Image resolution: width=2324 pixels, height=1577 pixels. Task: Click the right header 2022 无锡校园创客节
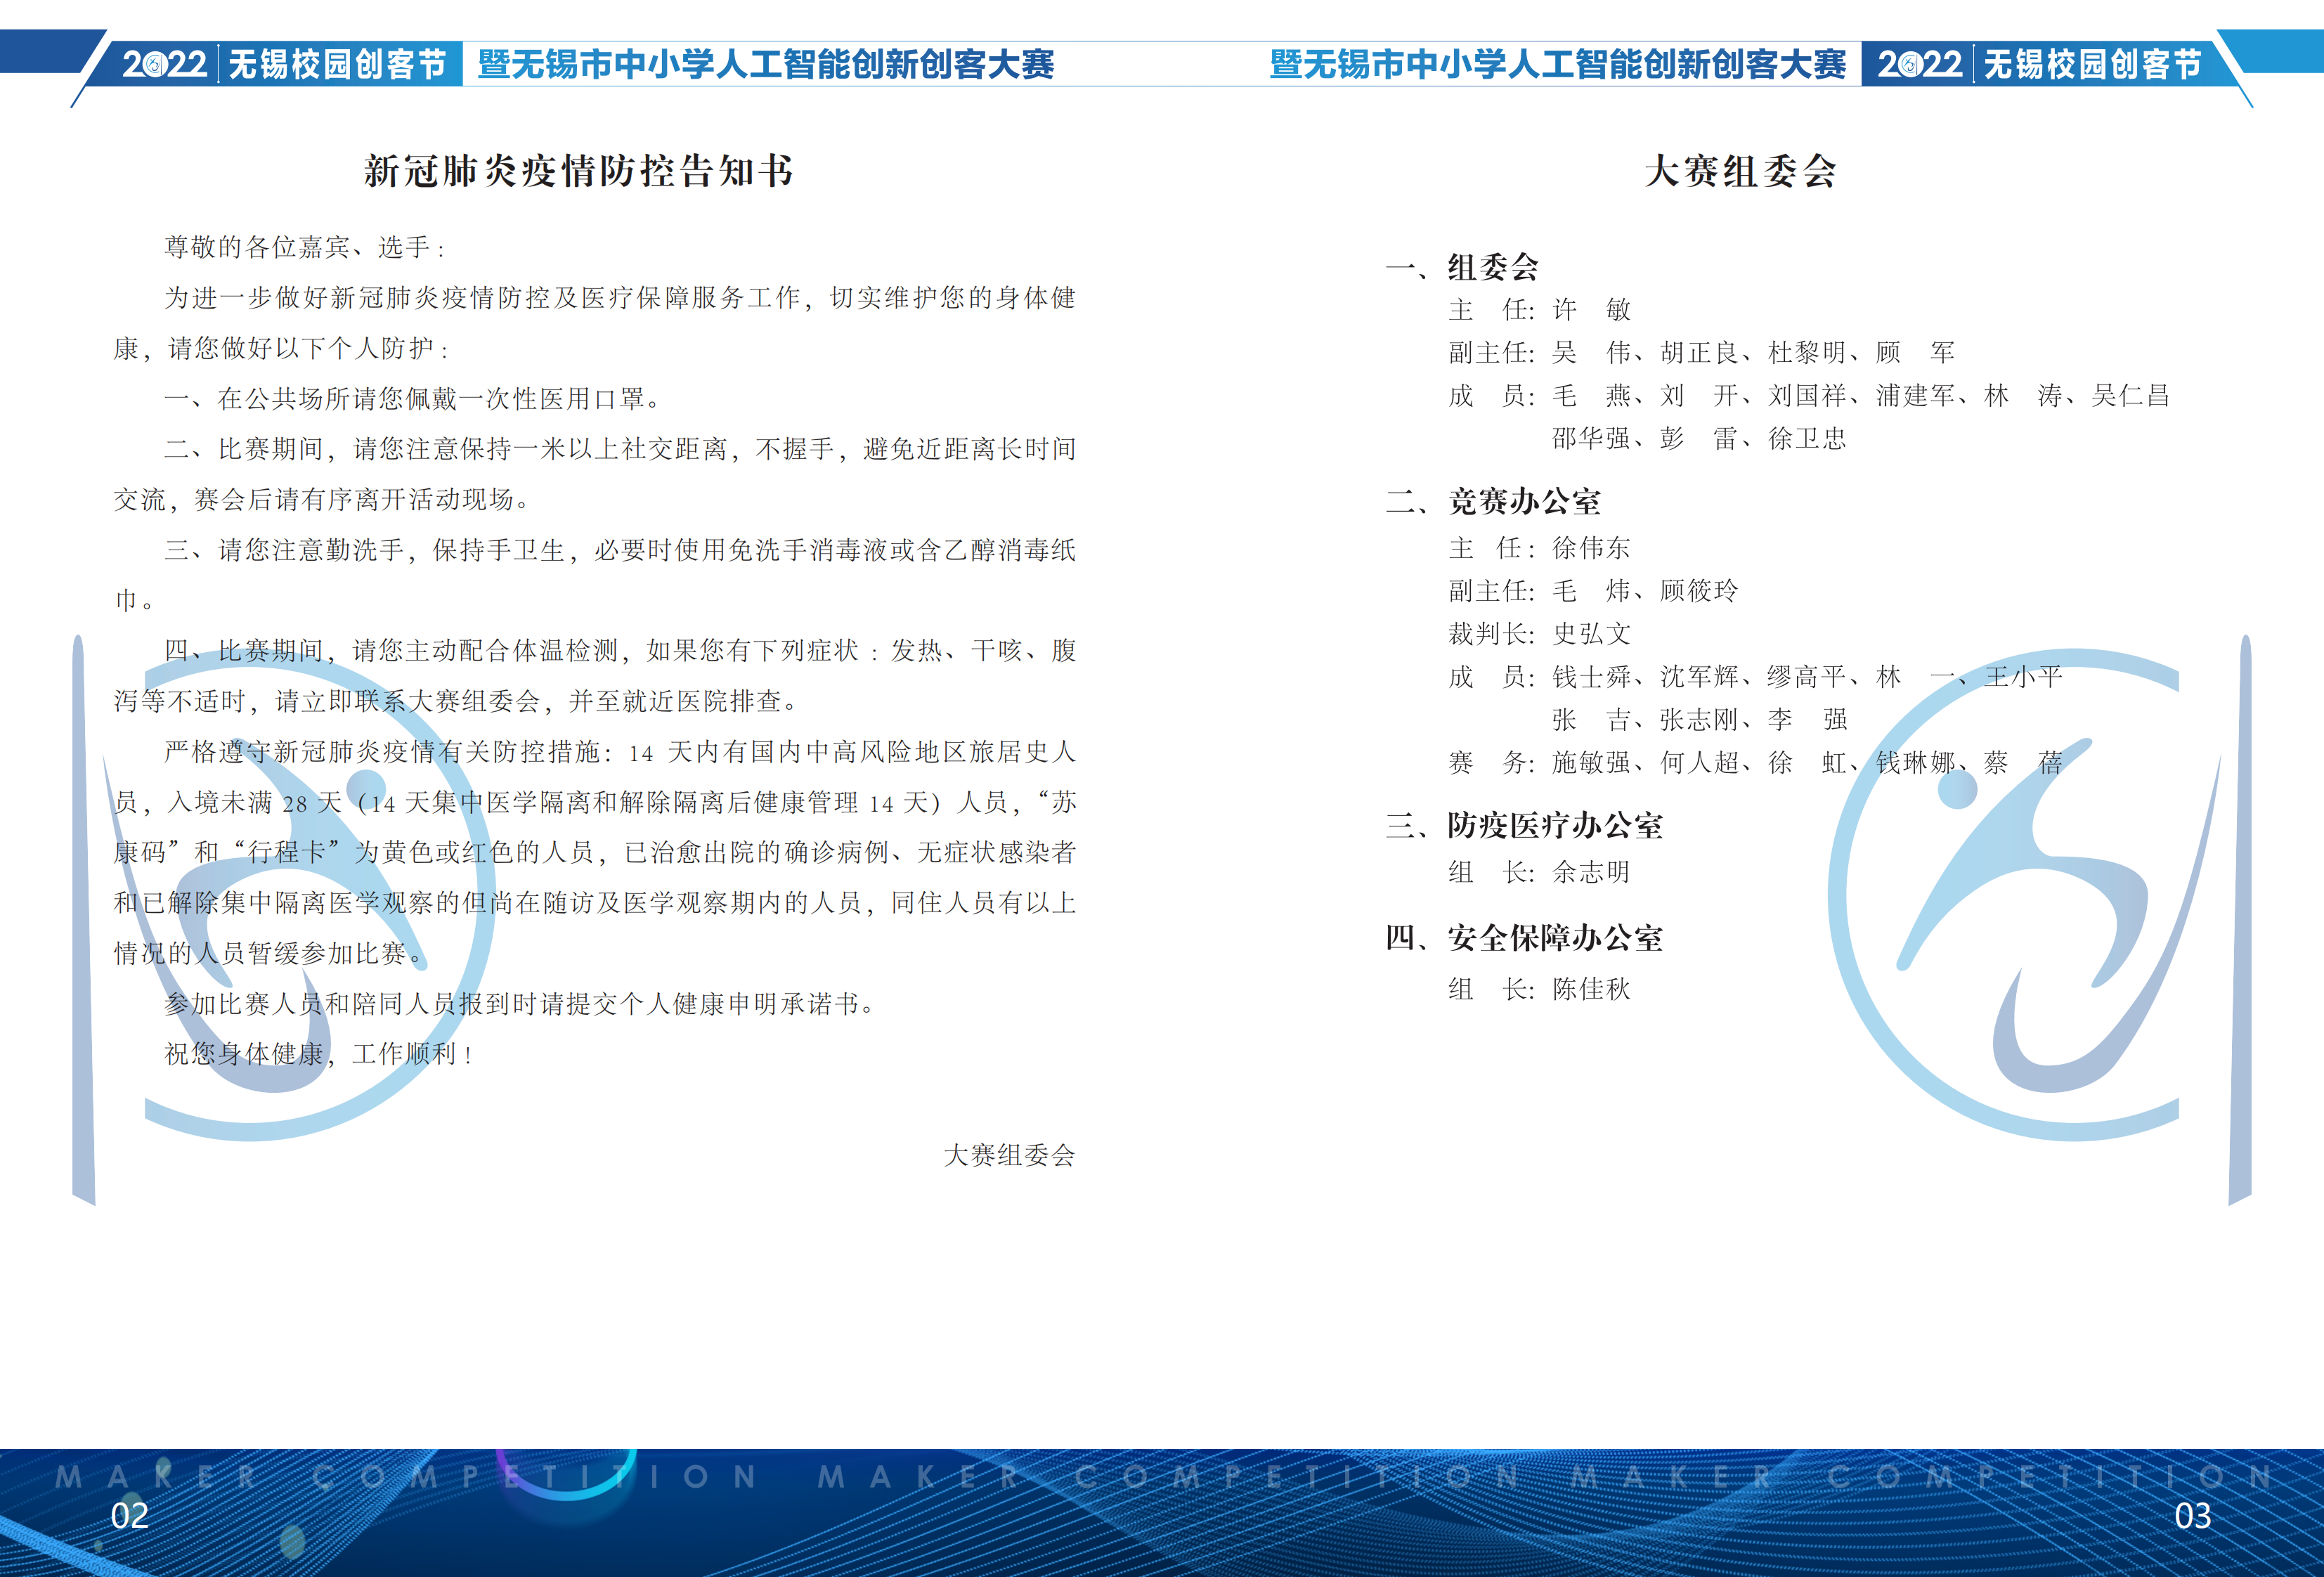2039,64
